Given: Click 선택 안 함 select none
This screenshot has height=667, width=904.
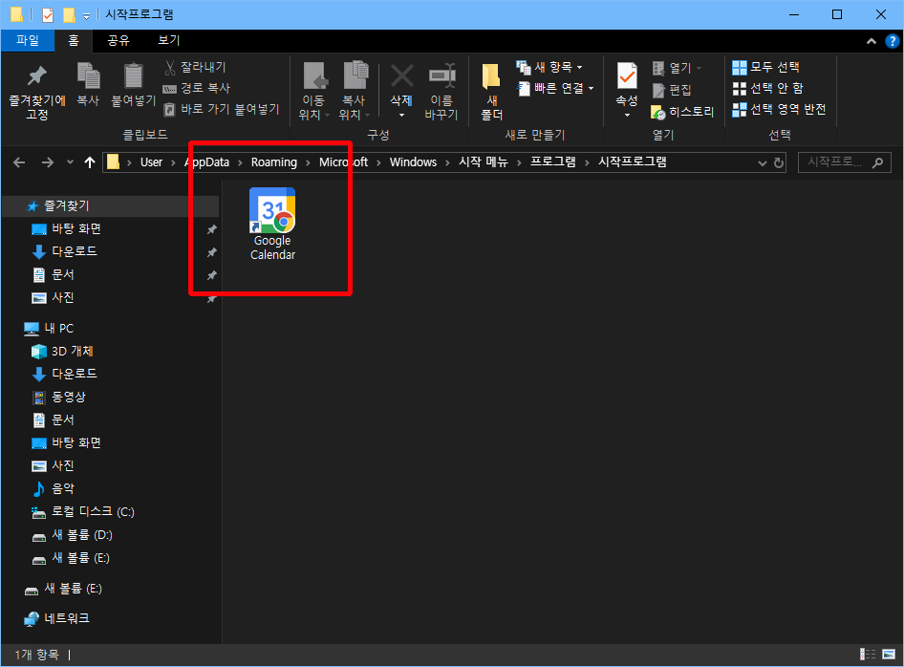Looking at the screenshot, I should coord(767,88).
